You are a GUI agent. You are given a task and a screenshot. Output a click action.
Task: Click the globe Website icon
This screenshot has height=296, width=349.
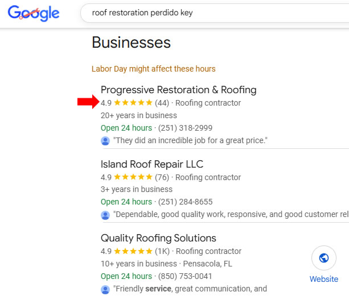(324, 259)
